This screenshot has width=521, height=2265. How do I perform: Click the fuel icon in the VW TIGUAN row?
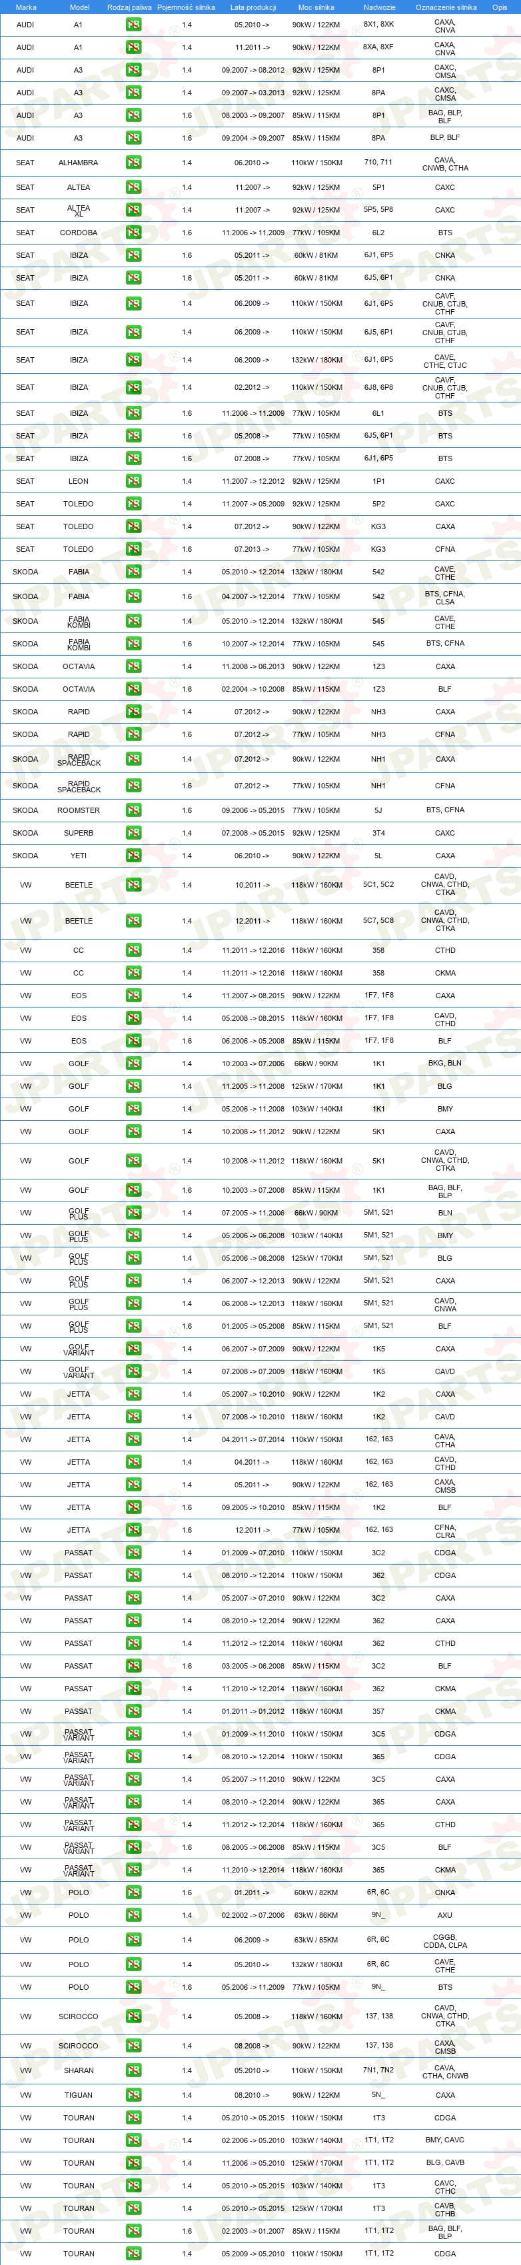tap(133, 2095)
